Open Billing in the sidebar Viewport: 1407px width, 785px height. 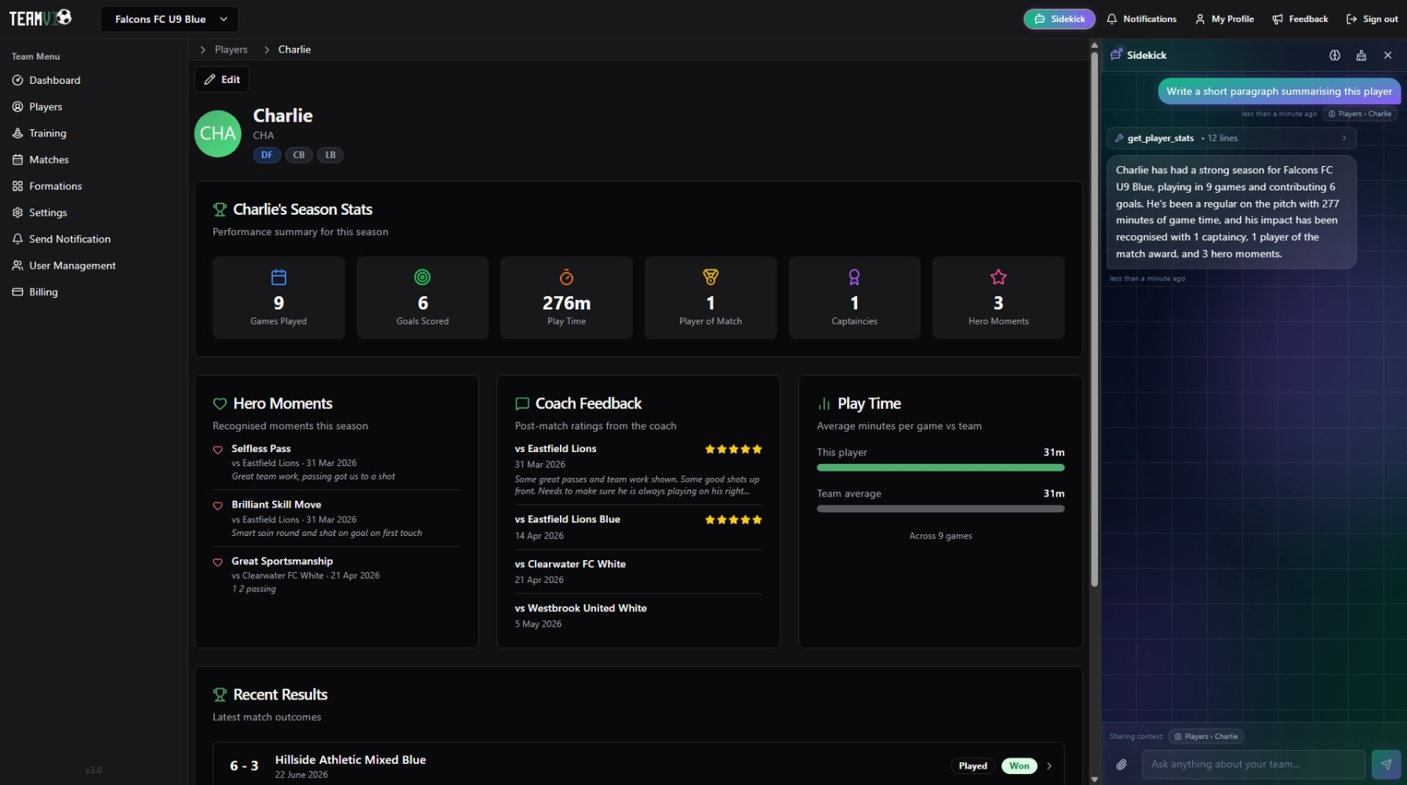(43, 292)
